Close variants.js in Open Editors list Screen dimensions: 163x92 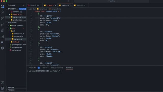tap(9, 17)
